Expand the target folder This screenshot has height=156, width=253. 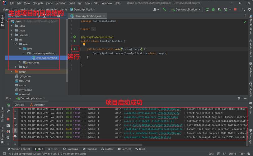point(11,71)
